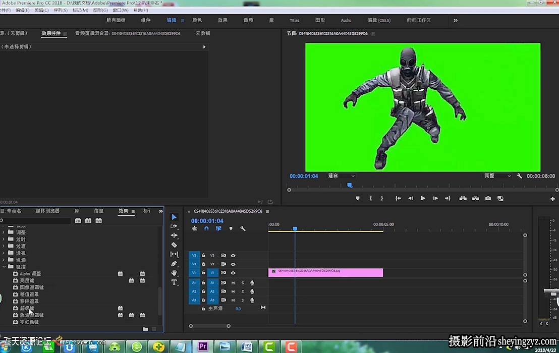Open the 完整 playback resolution dropdown

pos(497,176)
